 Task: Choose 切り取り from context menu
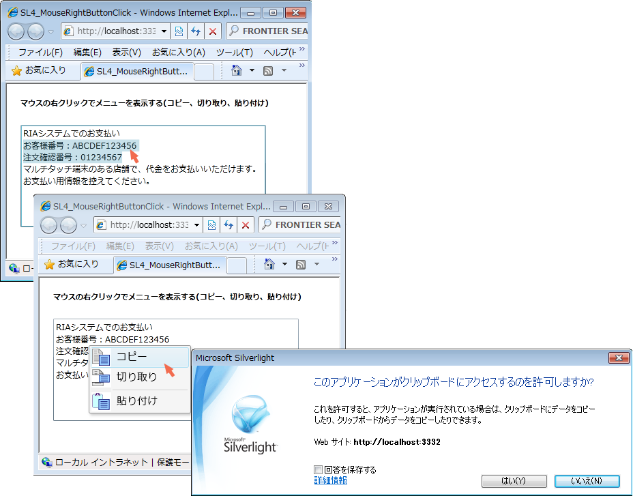click(140, 377)
